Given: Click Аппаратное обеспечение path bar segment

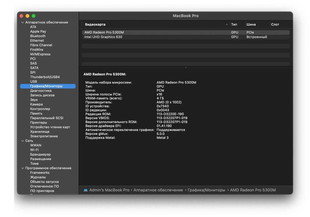Looking at the screenshot, I should point(158,190).
